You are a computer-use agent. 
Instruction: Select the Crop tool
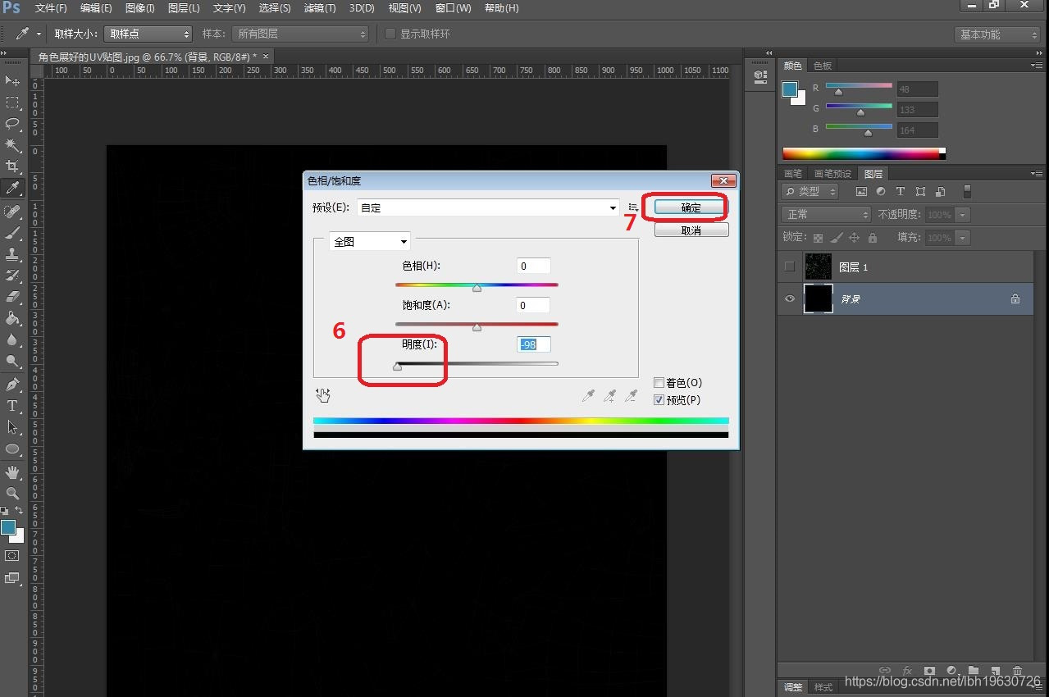12,166
